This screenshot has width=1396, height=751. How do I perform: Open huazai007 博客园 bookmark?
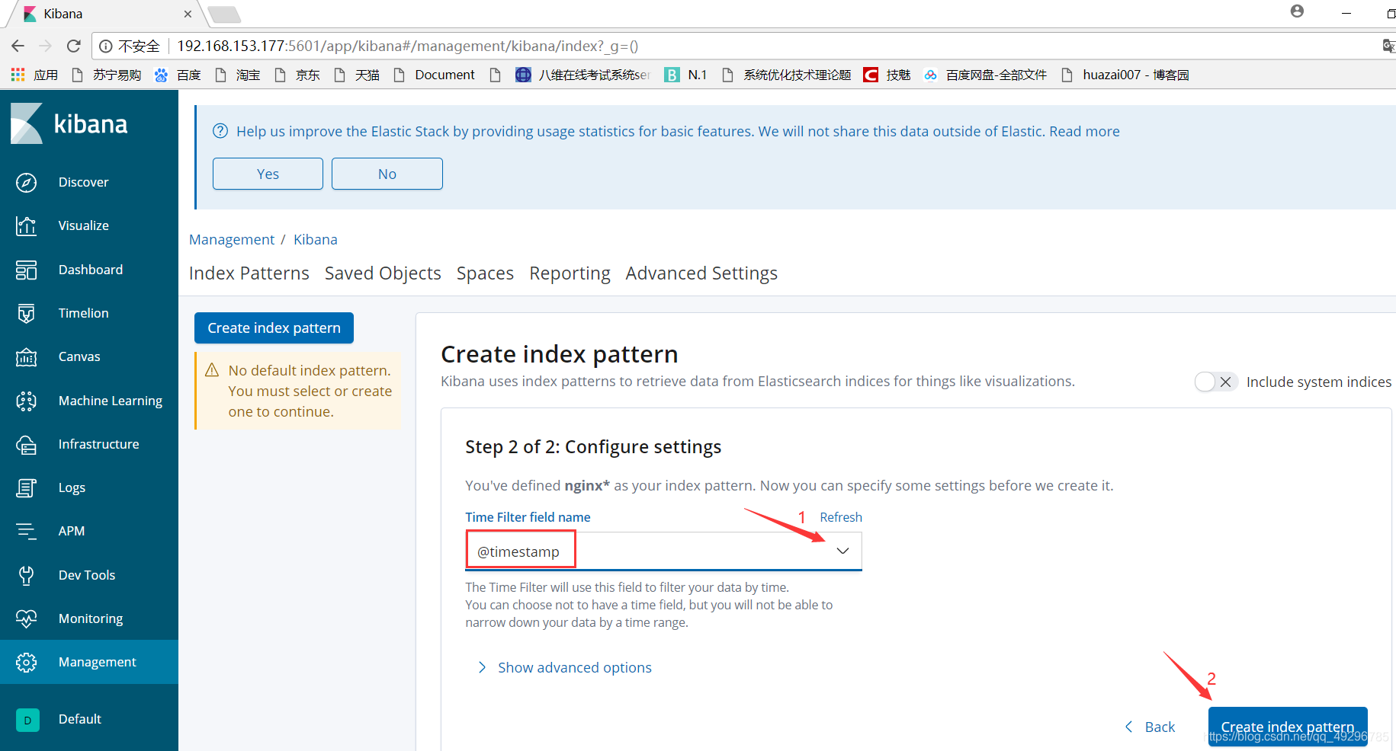click(x=1125, y=75)
